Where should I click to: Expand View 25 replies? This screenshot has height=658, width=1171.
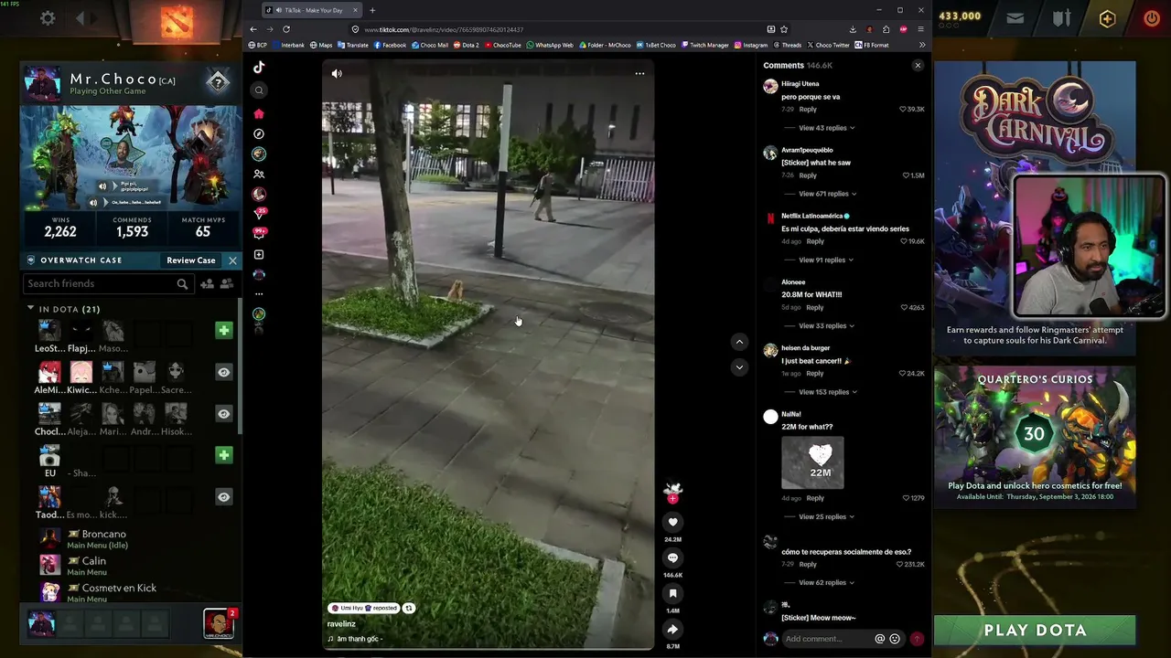826,516
